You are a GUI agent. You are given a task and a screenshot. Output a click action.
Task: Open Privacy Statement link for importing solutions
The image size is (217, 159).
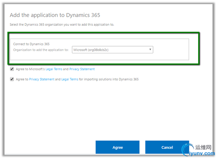[42, 79]
